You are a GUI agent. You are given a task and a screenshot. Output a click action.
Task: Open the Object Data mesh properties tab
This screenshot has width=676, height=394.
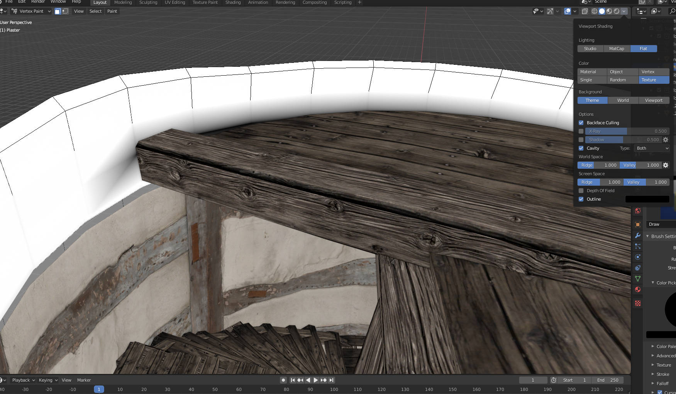[638, 279]
